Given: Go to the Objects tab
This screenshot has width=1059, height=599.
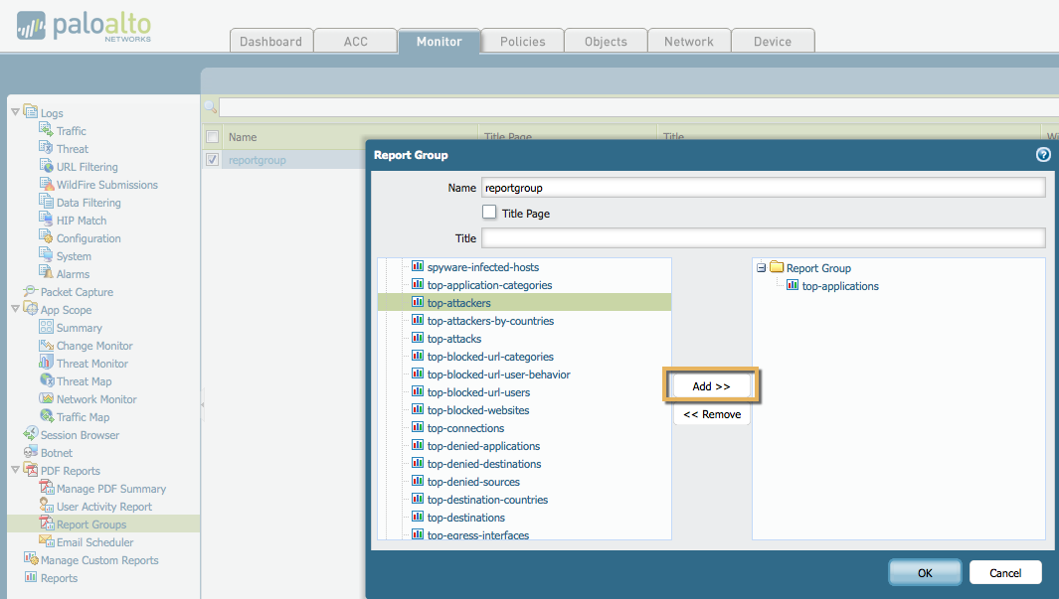Looking at the screenshot, I should point(606,41).
